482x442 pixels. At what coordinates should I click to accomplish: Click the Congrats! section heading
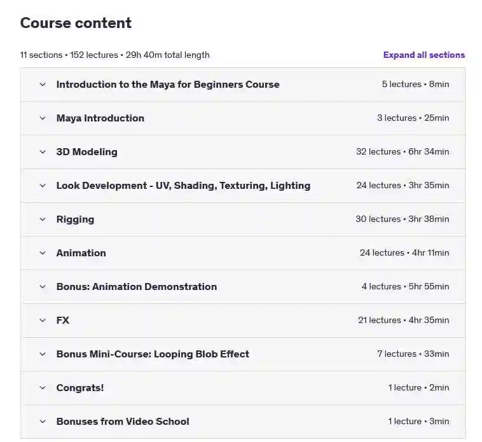click(x=80, y=388)
